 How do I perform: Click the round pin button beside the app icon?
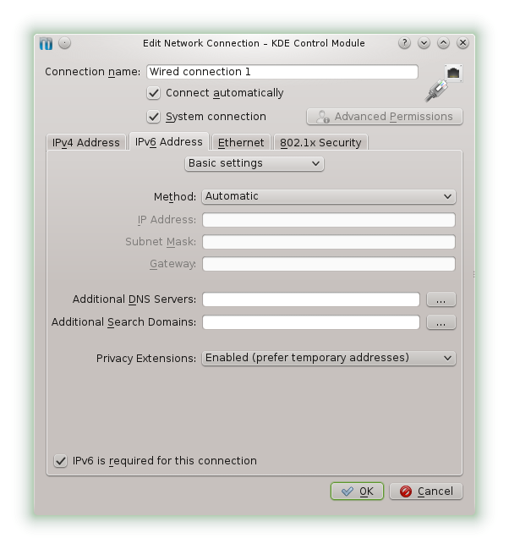click(x=65, y=42)
